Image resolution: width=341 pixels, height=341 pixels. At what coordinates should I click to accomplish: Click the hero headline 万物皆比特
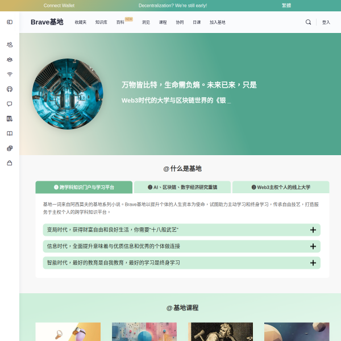point(189,85)
